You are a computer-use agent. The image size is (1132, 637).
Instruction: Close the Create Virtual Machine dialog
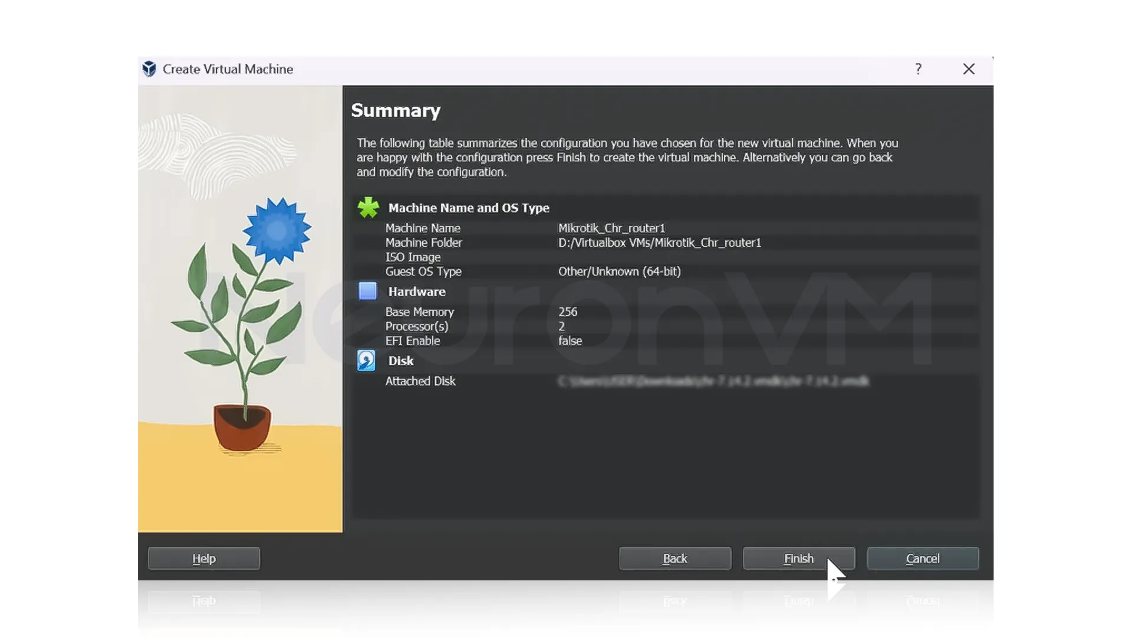point(969,69)
